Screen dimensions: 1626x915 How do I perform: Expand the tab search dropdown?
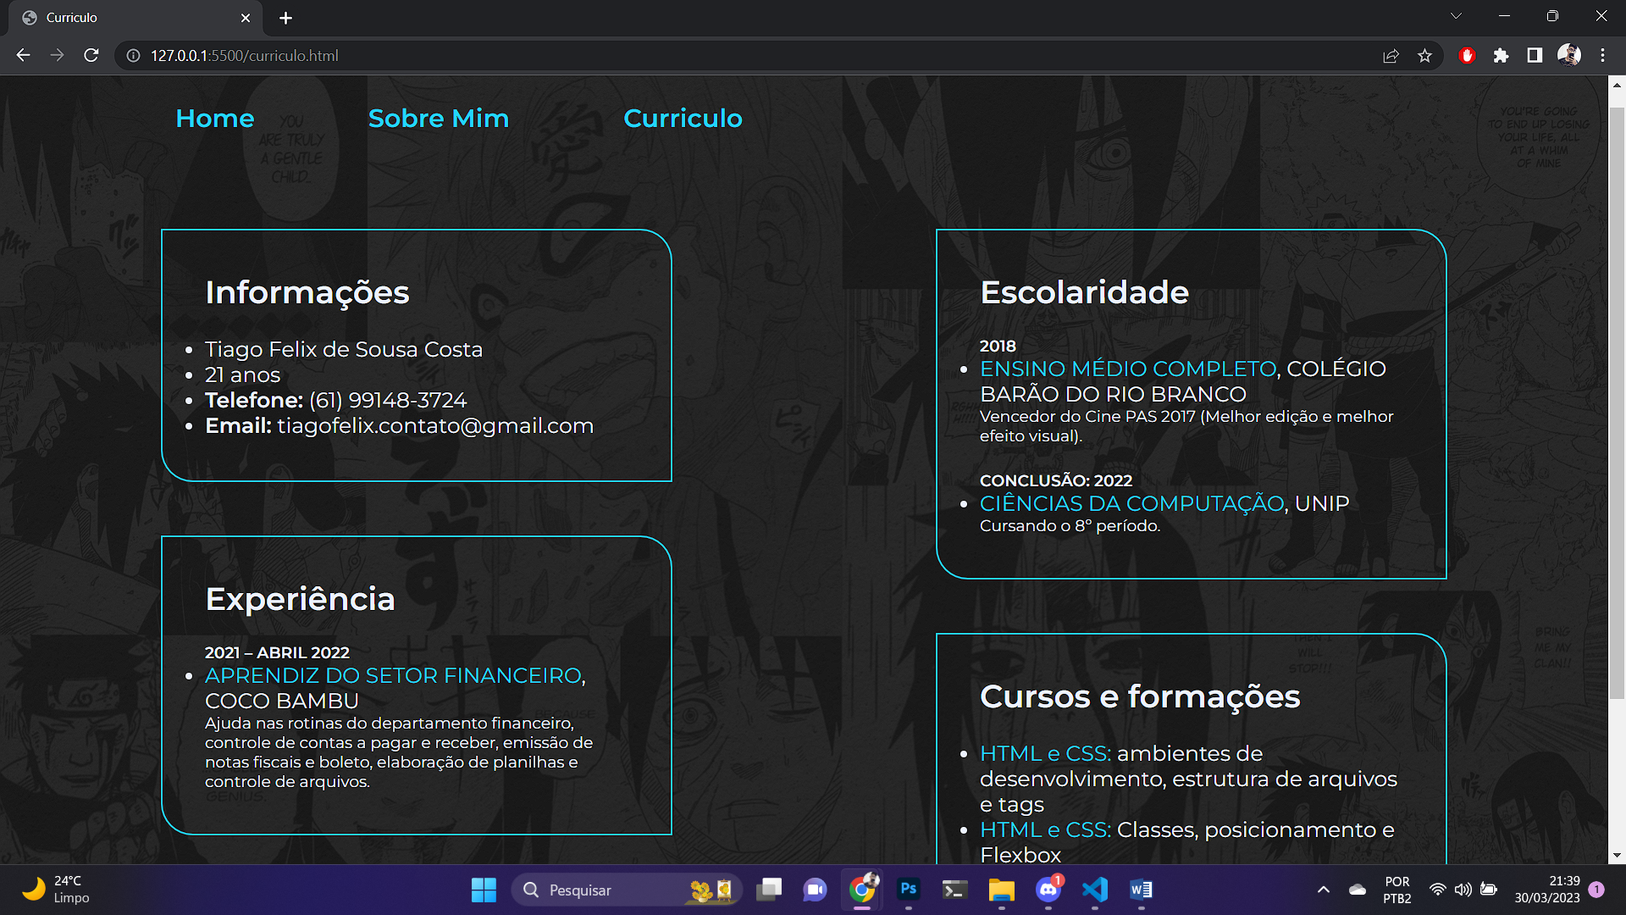click(x=1456, y=16)
